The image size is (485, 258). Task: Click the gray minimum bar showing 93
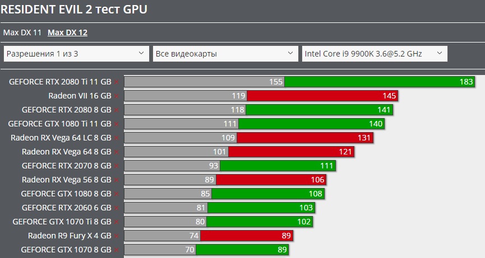(172, 166)
